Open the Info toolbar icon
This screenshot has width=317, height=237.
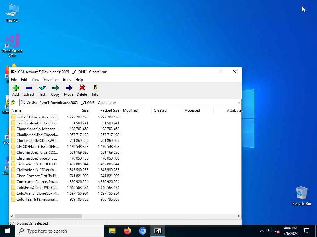[95, 90]
